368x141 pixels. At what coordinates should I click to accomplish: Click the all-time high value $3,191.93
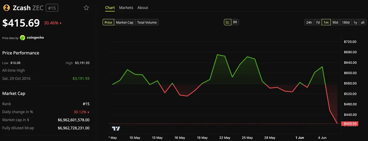tap(81, 78)
